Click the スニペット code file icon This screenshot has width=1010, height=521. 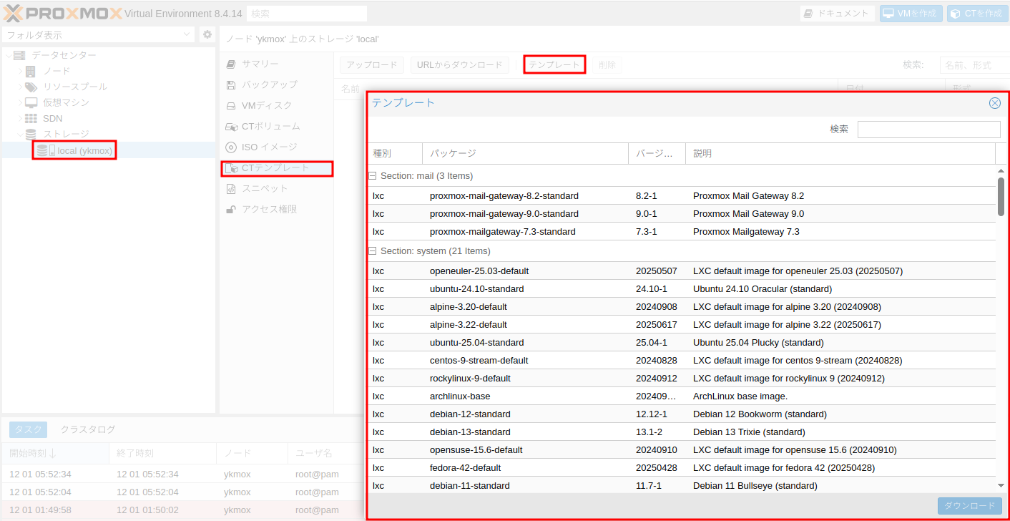pyautogui.click(x=230, y=189)
